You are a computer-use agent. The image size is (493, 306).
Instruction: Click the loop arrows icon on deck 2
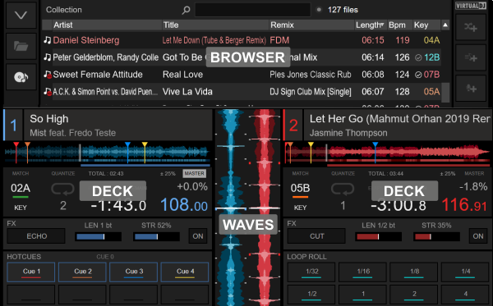pos(343,189)
